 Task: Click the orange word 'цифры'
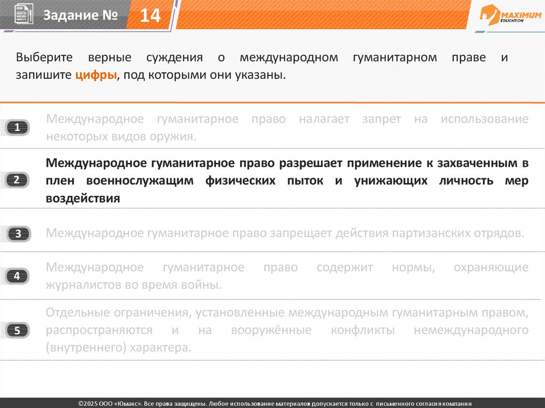click(96, 74)
